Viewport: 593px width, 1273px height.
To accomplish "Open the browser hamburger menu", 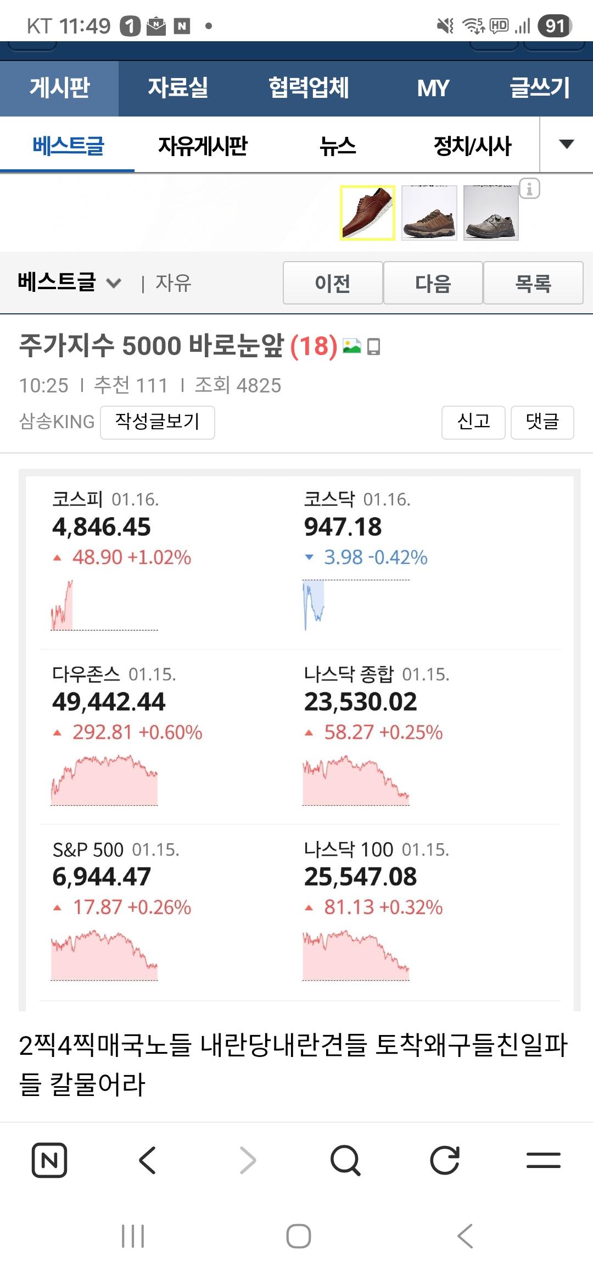I will click(x=543, y=1160).
